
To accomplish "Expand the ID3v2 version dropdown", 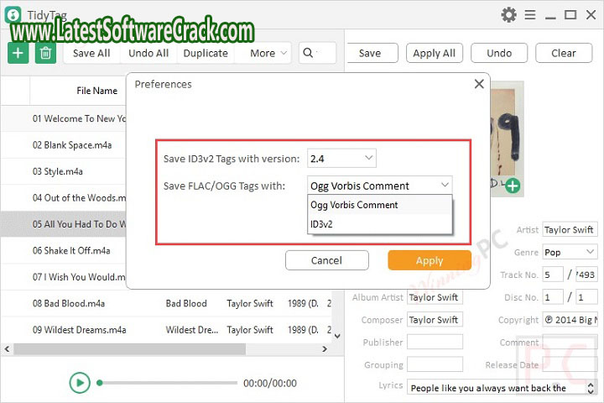I will 341,158.
